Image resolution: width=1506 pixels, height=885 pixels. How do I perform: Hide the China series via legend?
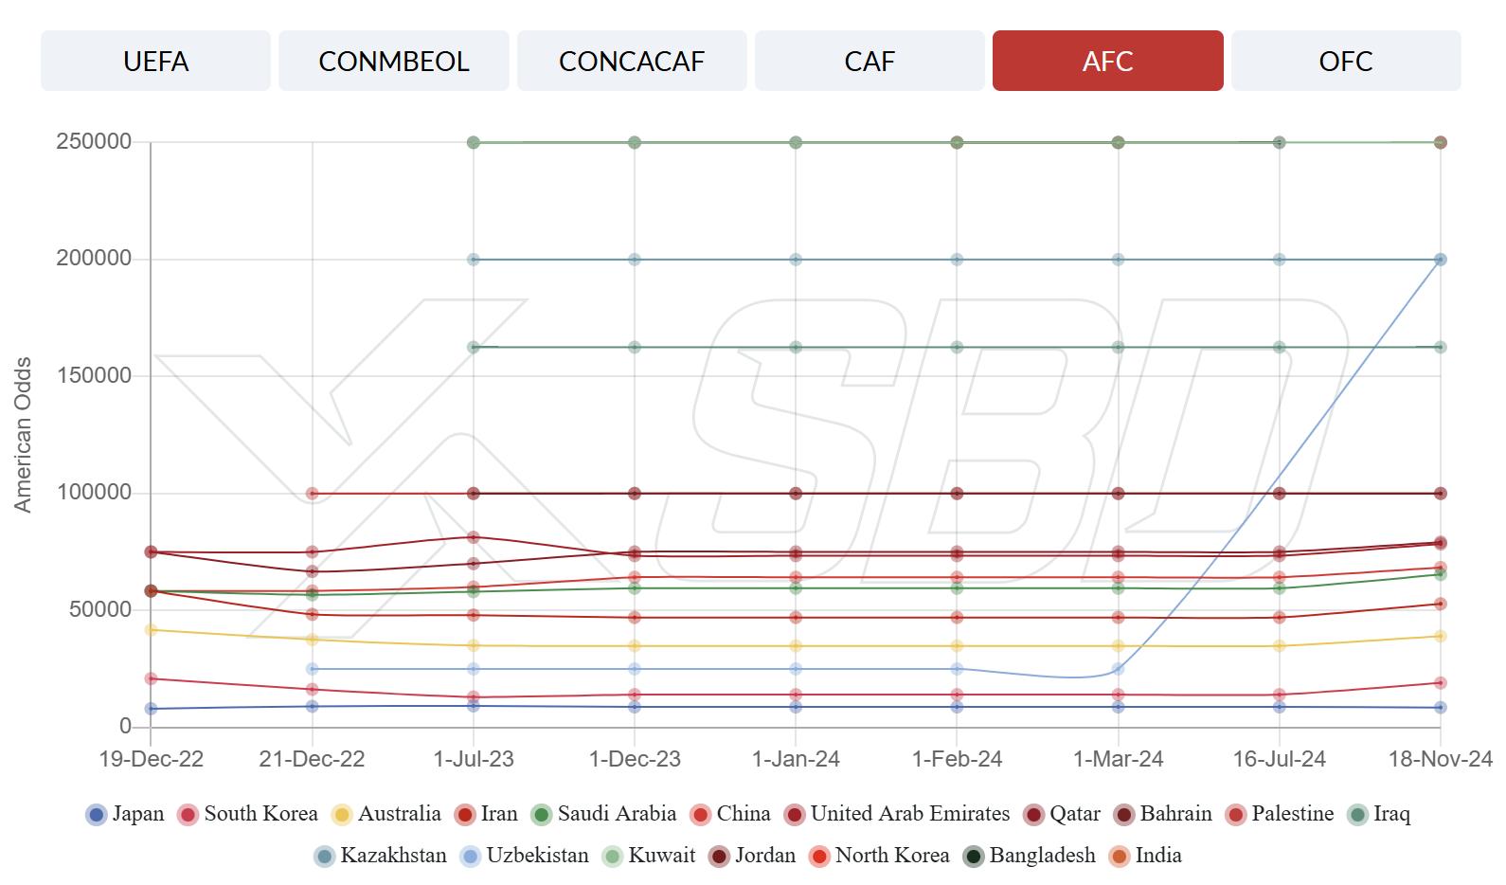pyautogui.click(x=701, y=815)
